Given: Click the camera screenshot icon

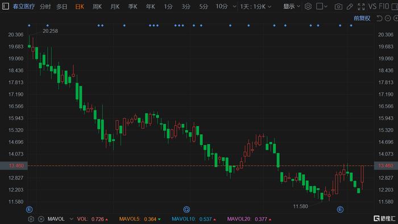Looking at the screenshot, I should coord(338,7).
